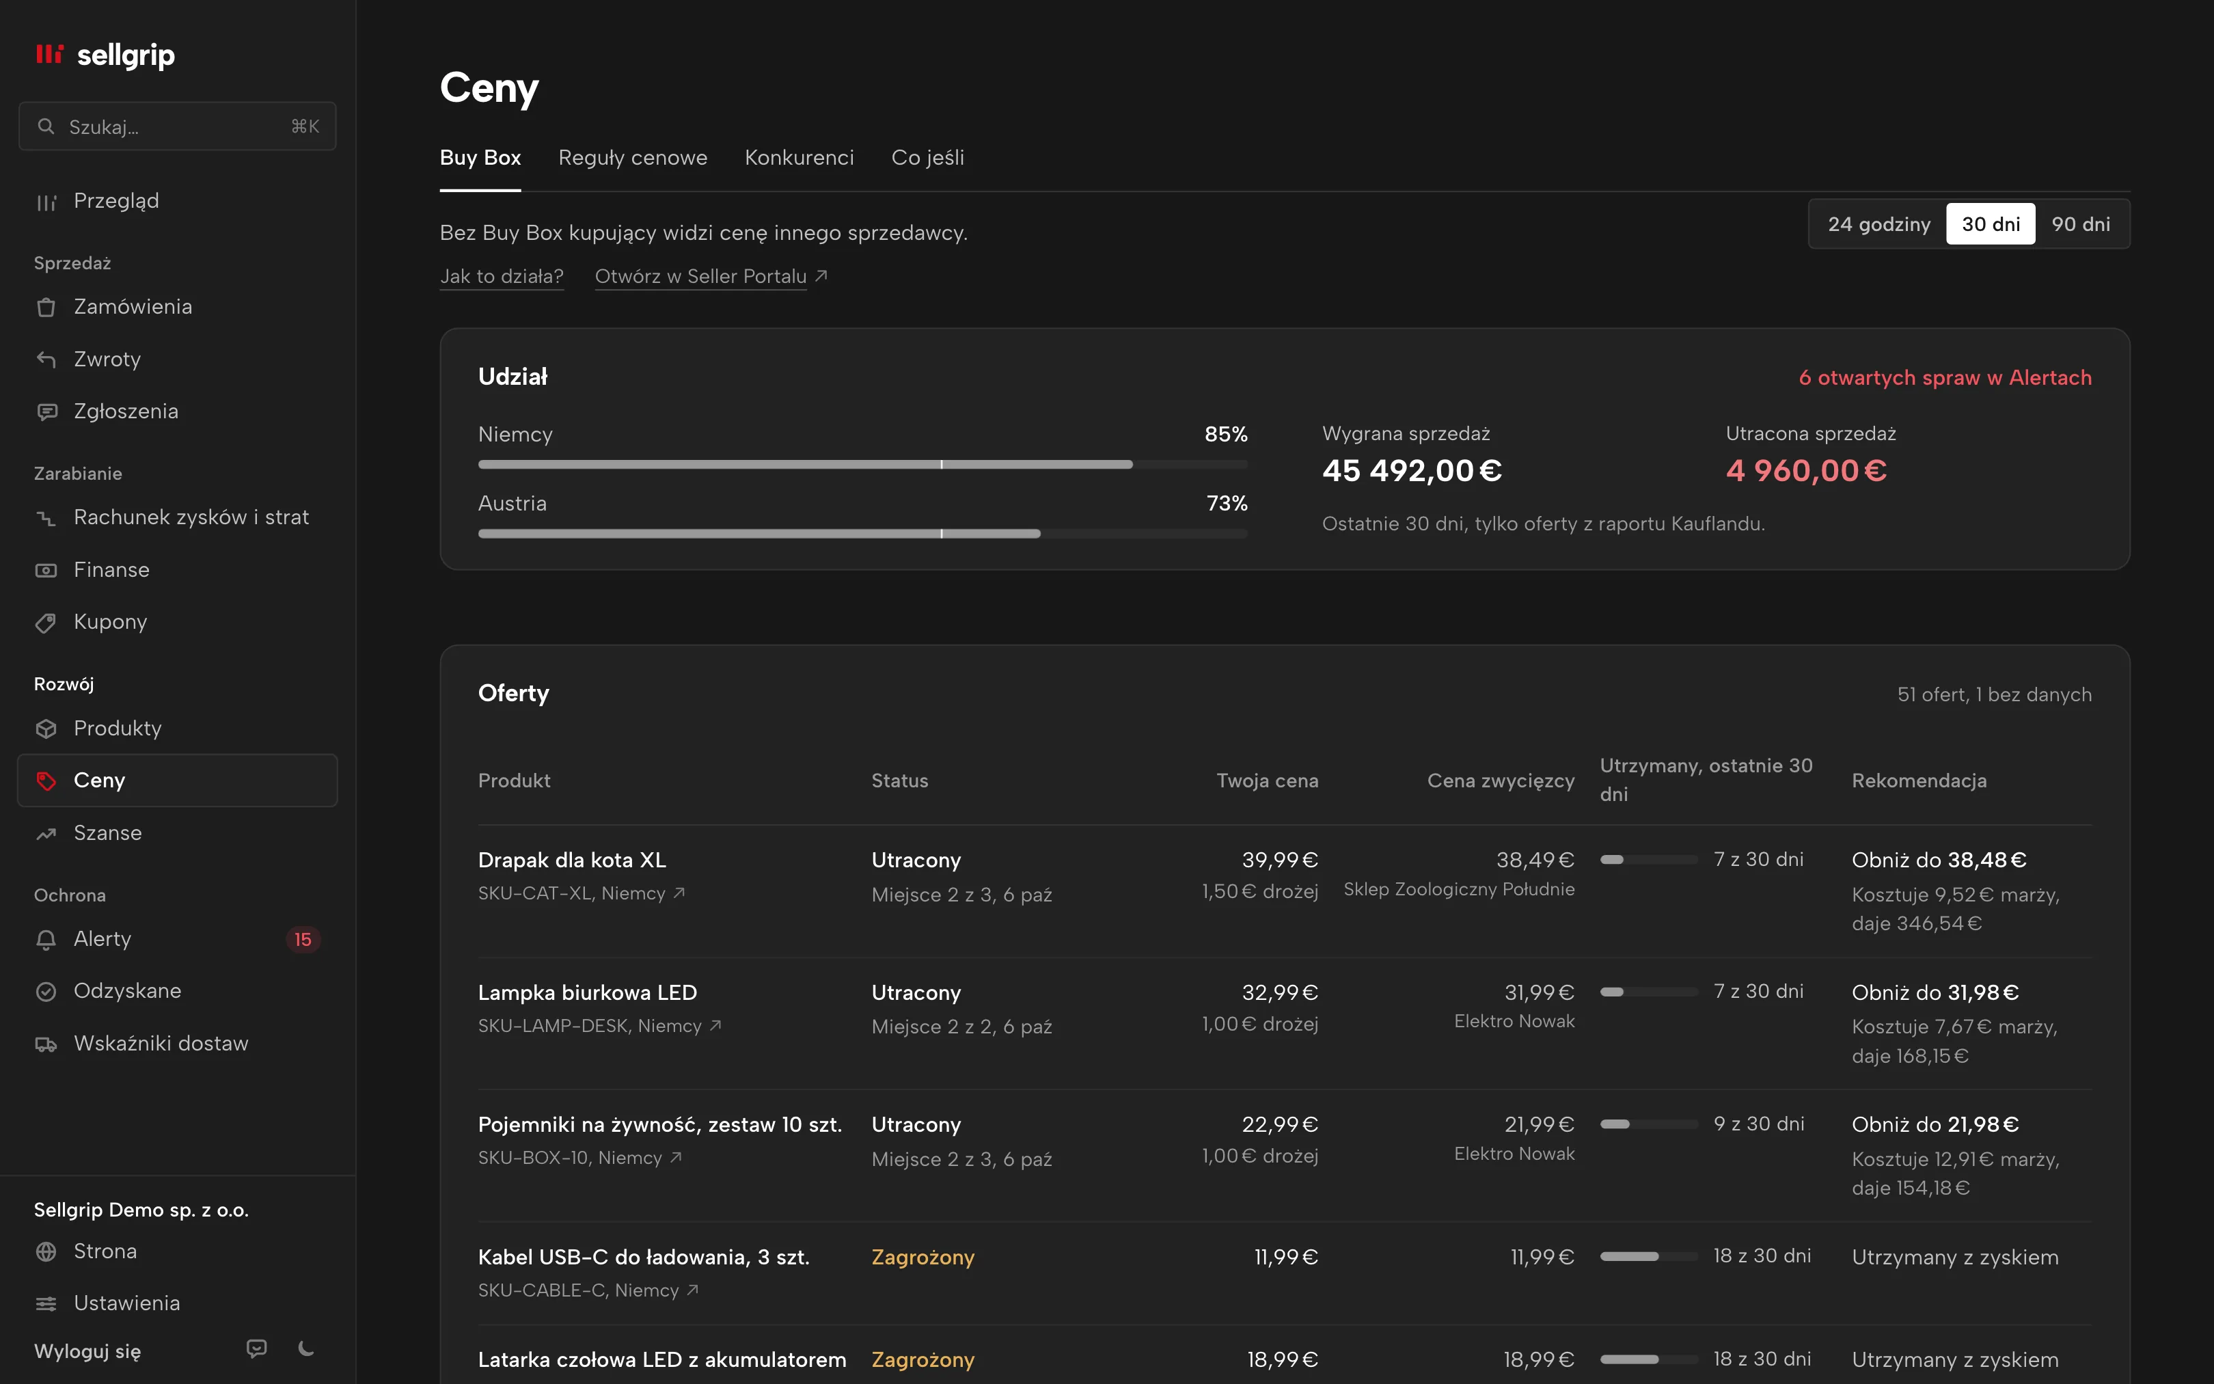Open the Konkurenci tab
The width and height of the screenshot is (2214, 1384).
click(x=799, y=157)
